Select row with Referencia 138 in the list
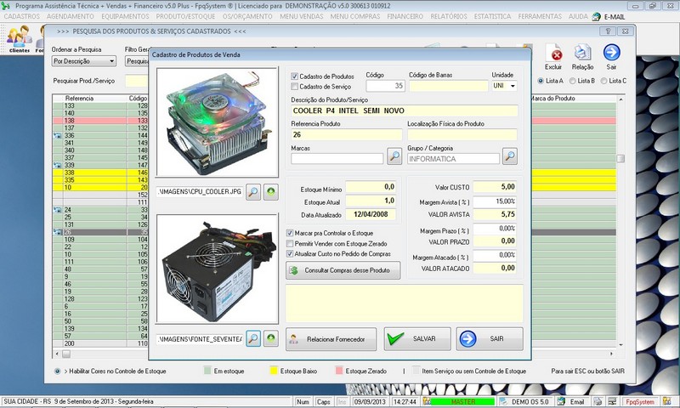This screenshot has height=408, width=680. pyautogui.click(x=100, y=121)
